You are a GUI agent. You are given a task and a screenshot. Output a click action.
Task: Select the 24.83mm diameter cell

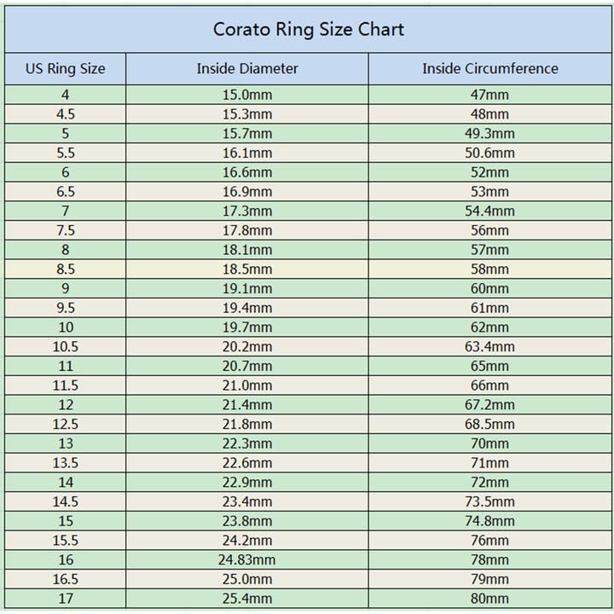click(246, 559)
